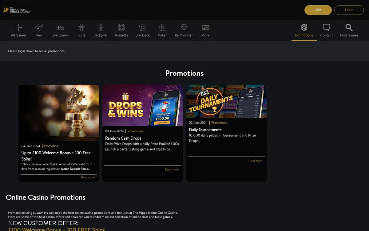Click the Welcome Bonus + 100 Free Spins title
Viewport: 369px width, 231px height.
click(56, 156)
